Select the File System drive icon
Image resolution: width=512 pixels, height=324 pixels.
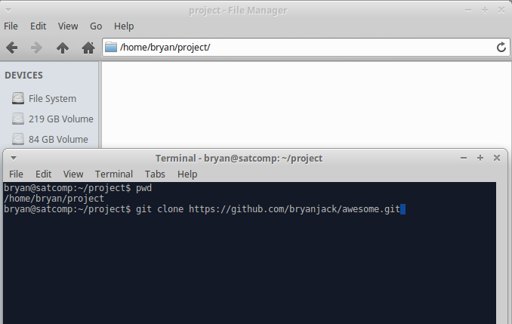pyautogui.click(x=18, y=98)
